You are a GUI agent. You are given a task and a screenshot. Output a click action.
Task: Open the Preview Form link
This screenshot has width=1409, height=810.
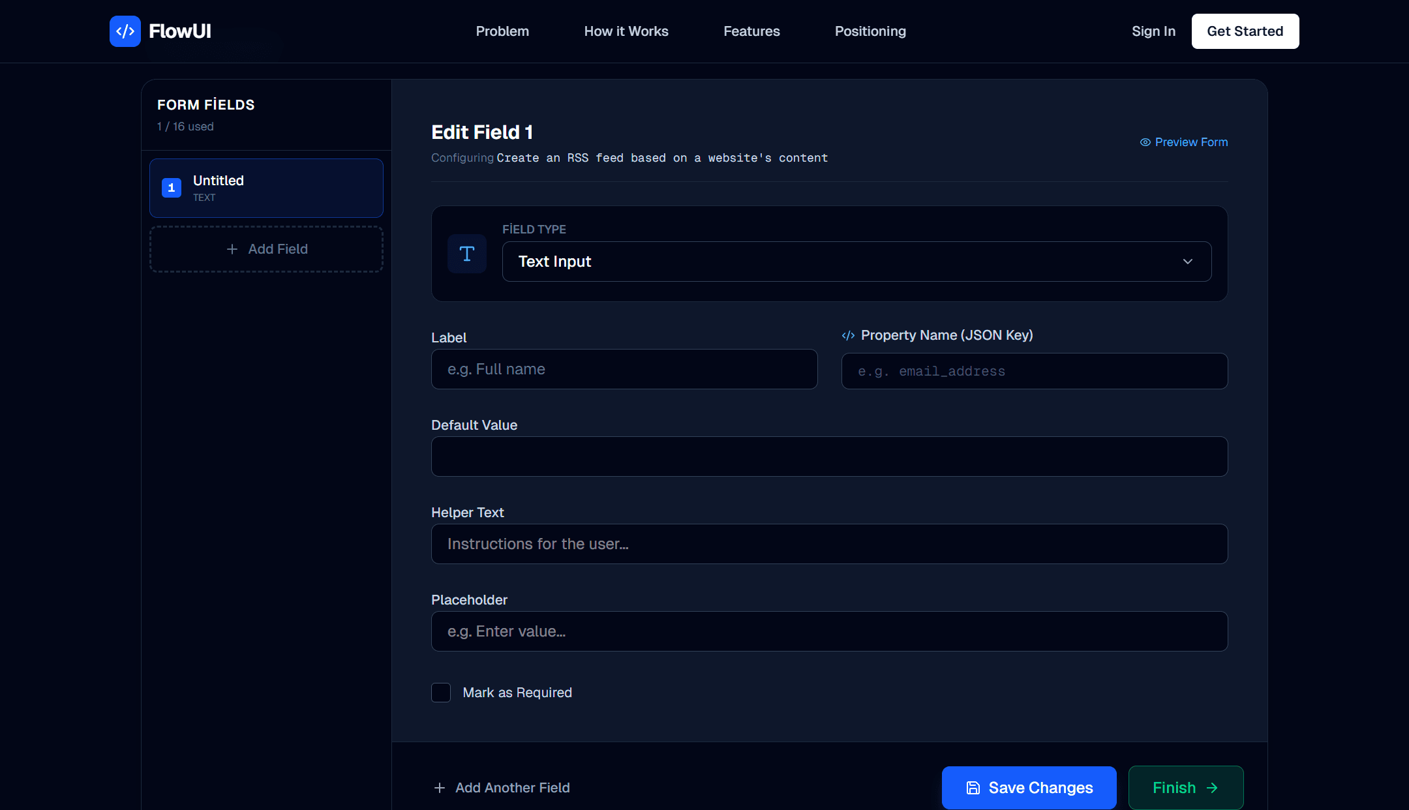1192,142
